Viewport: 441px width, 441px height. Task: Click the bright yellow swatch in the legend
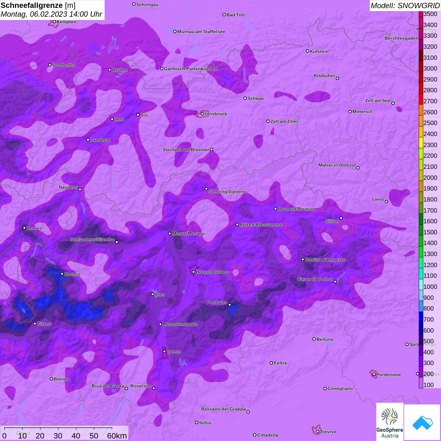pos(421,142)
